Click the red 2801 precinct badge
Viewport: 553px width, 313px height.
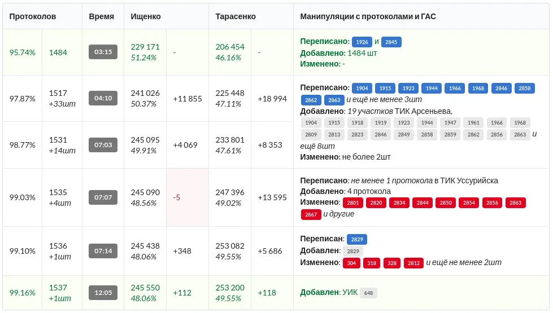pyautogui.click(x=353, y=202)
